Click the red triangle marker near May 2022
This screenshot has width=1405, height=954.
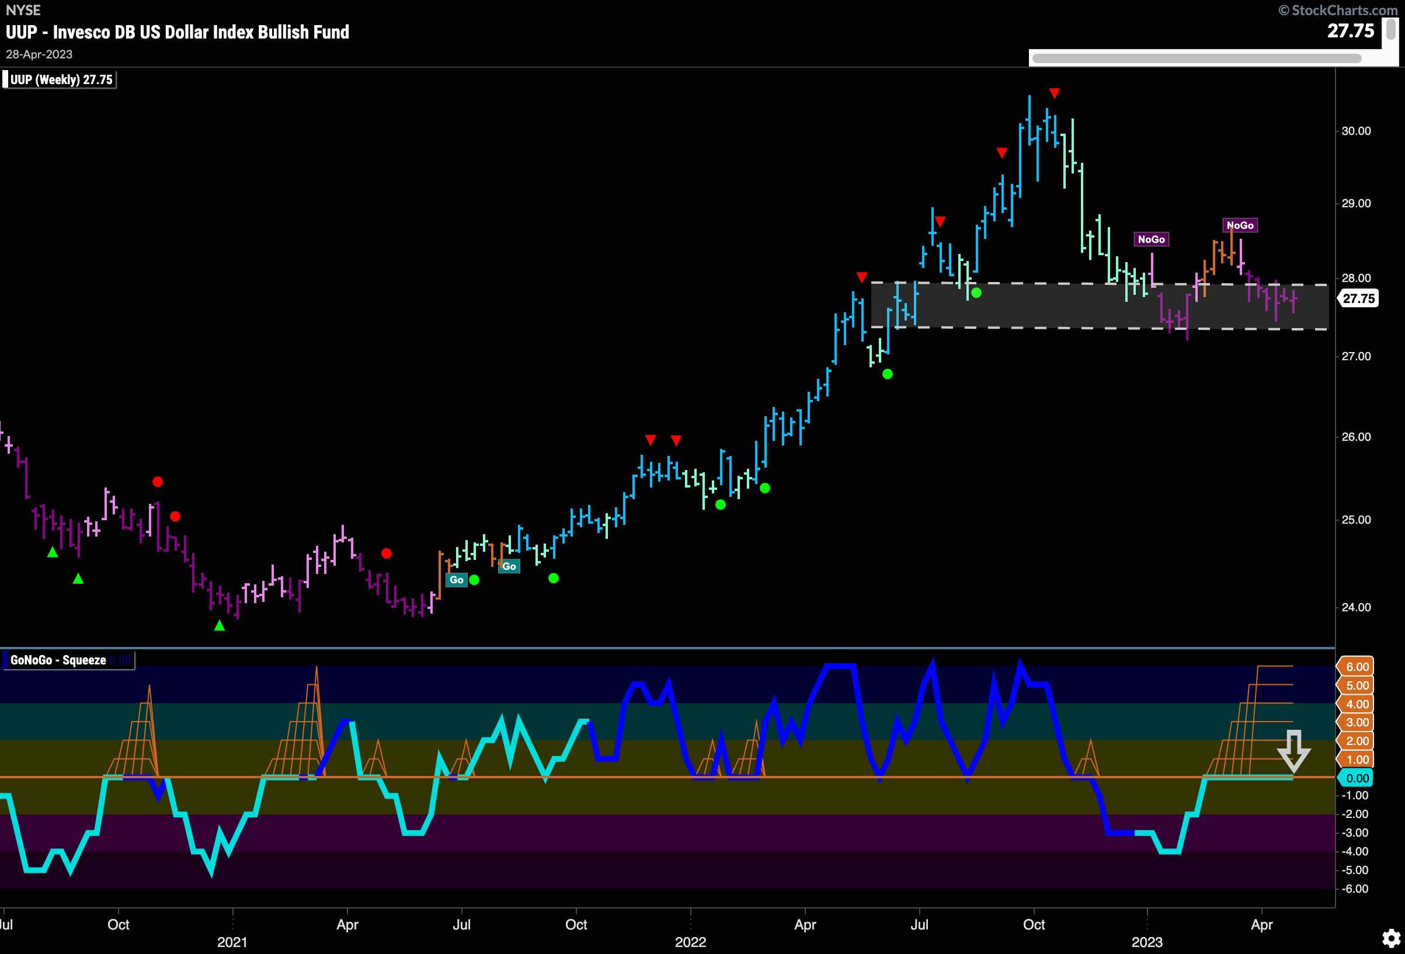point(861,277)
